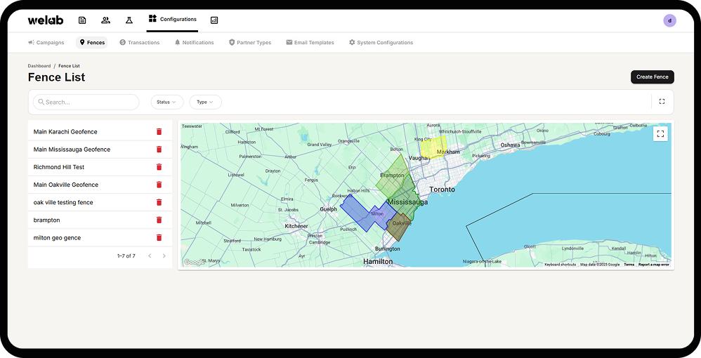Open the lab flask icon in navigation
Viewport: 701px width, 358px height.
click(x=129, y=20)
